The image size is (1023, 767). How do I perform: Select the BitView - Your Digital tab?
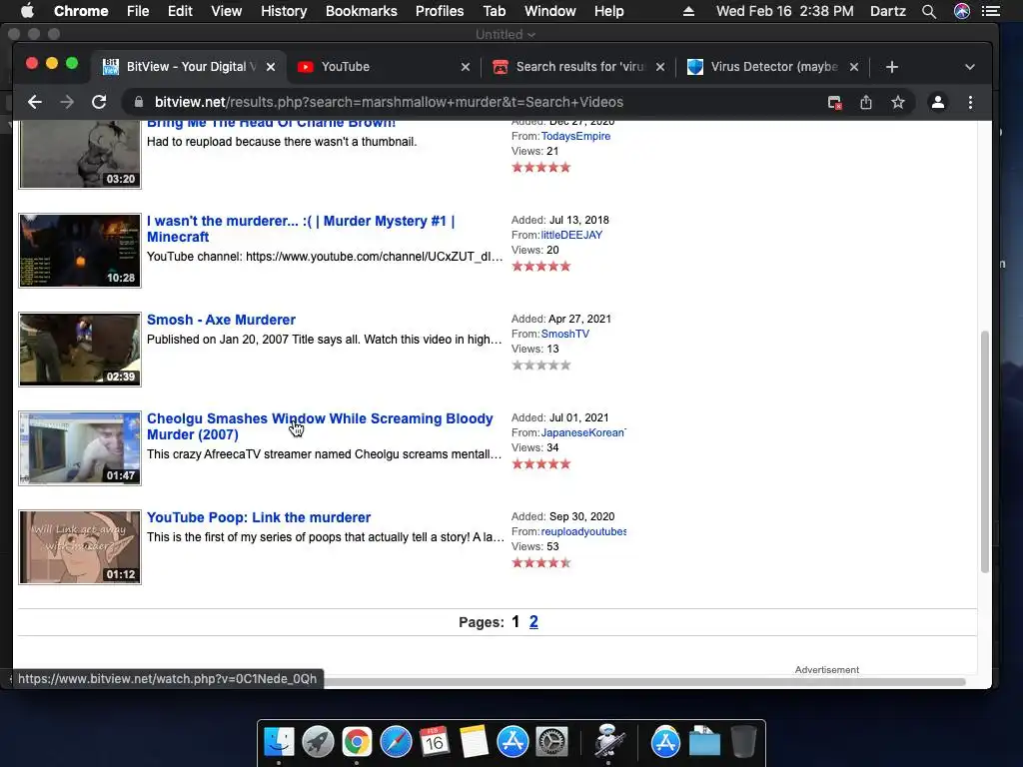[188, 67]
